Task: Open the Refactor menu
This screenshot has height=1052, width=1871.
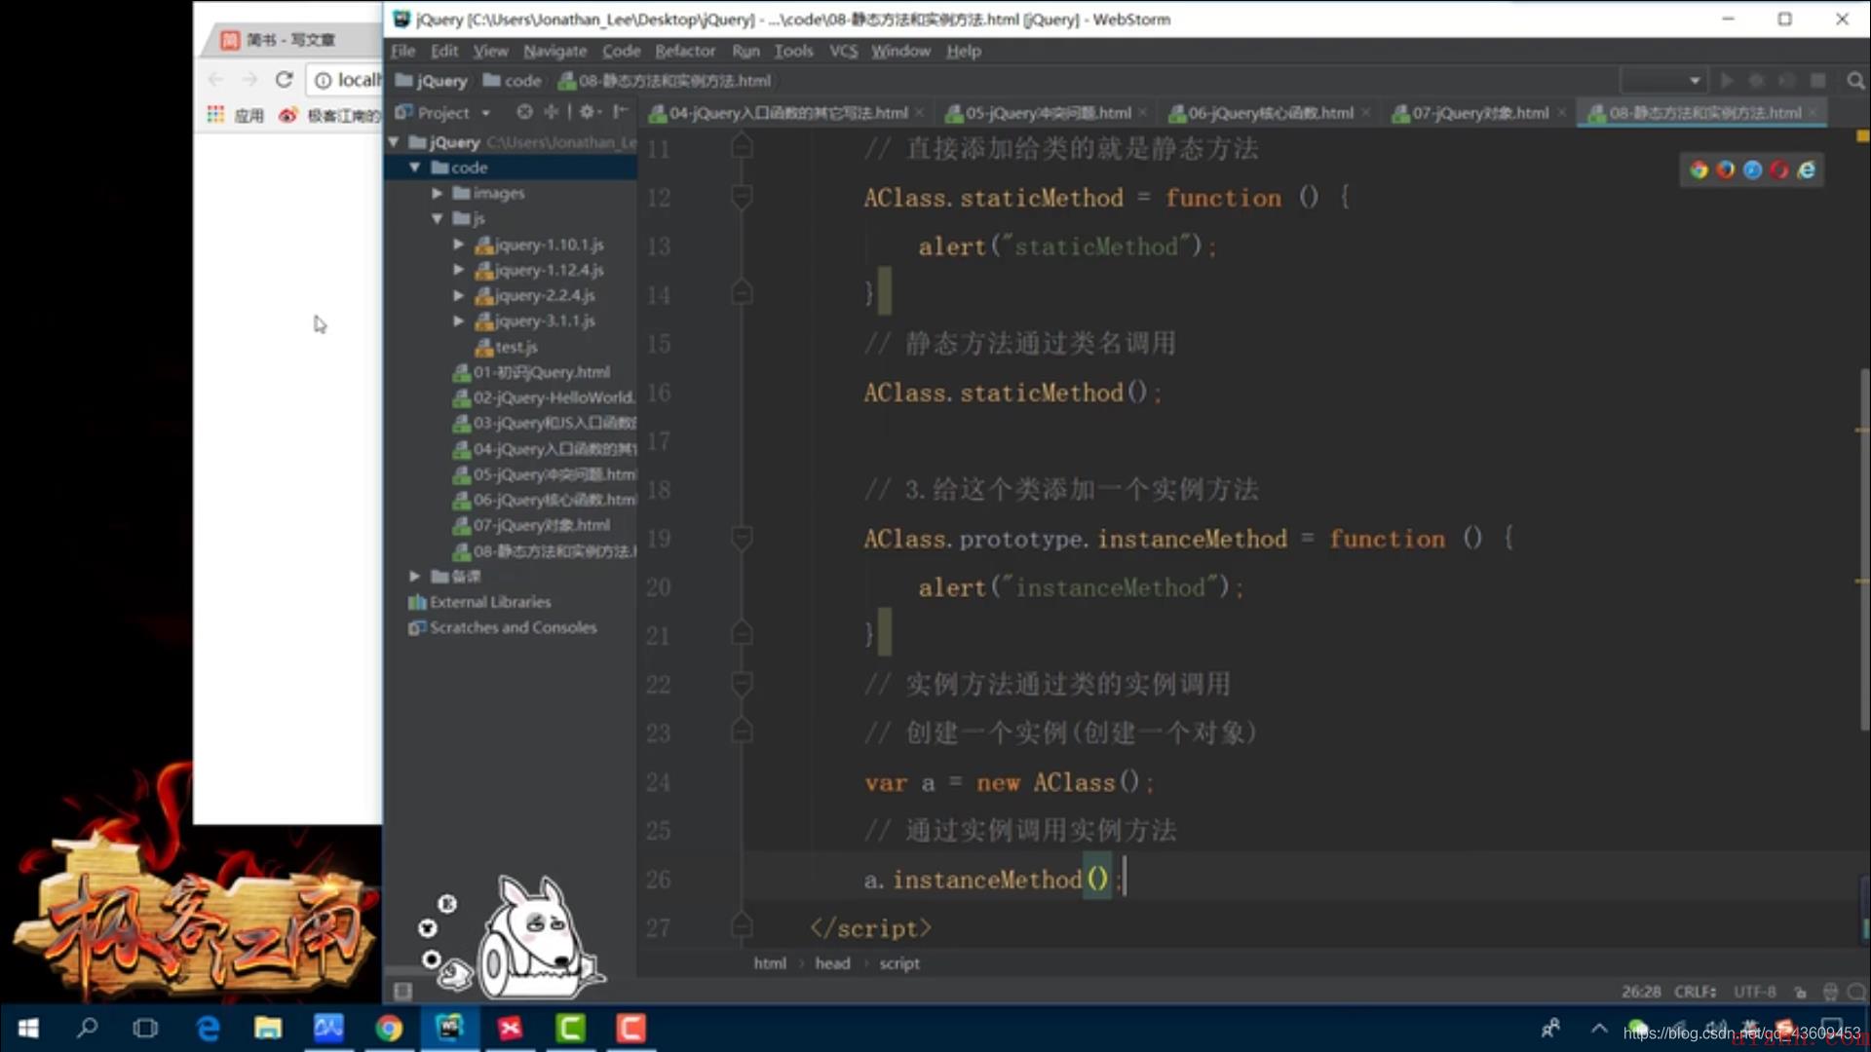Action: 685,51
